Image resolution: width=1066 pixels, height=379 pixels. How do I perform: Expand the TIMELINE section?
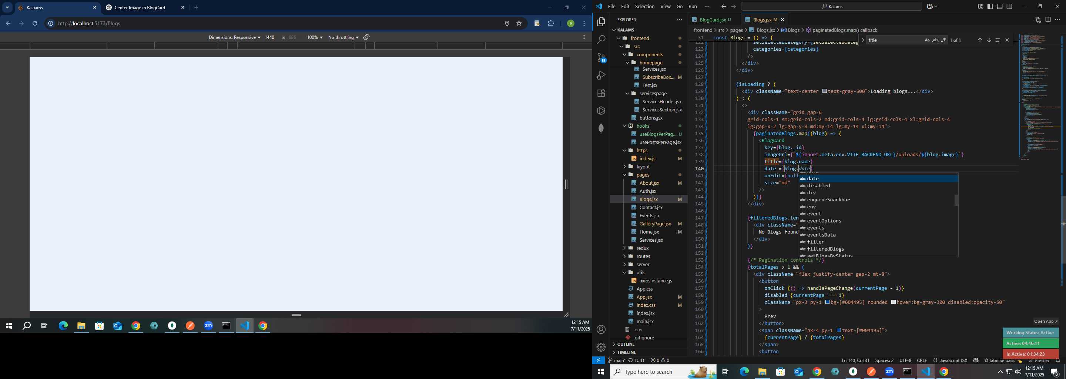click(627, 352)
